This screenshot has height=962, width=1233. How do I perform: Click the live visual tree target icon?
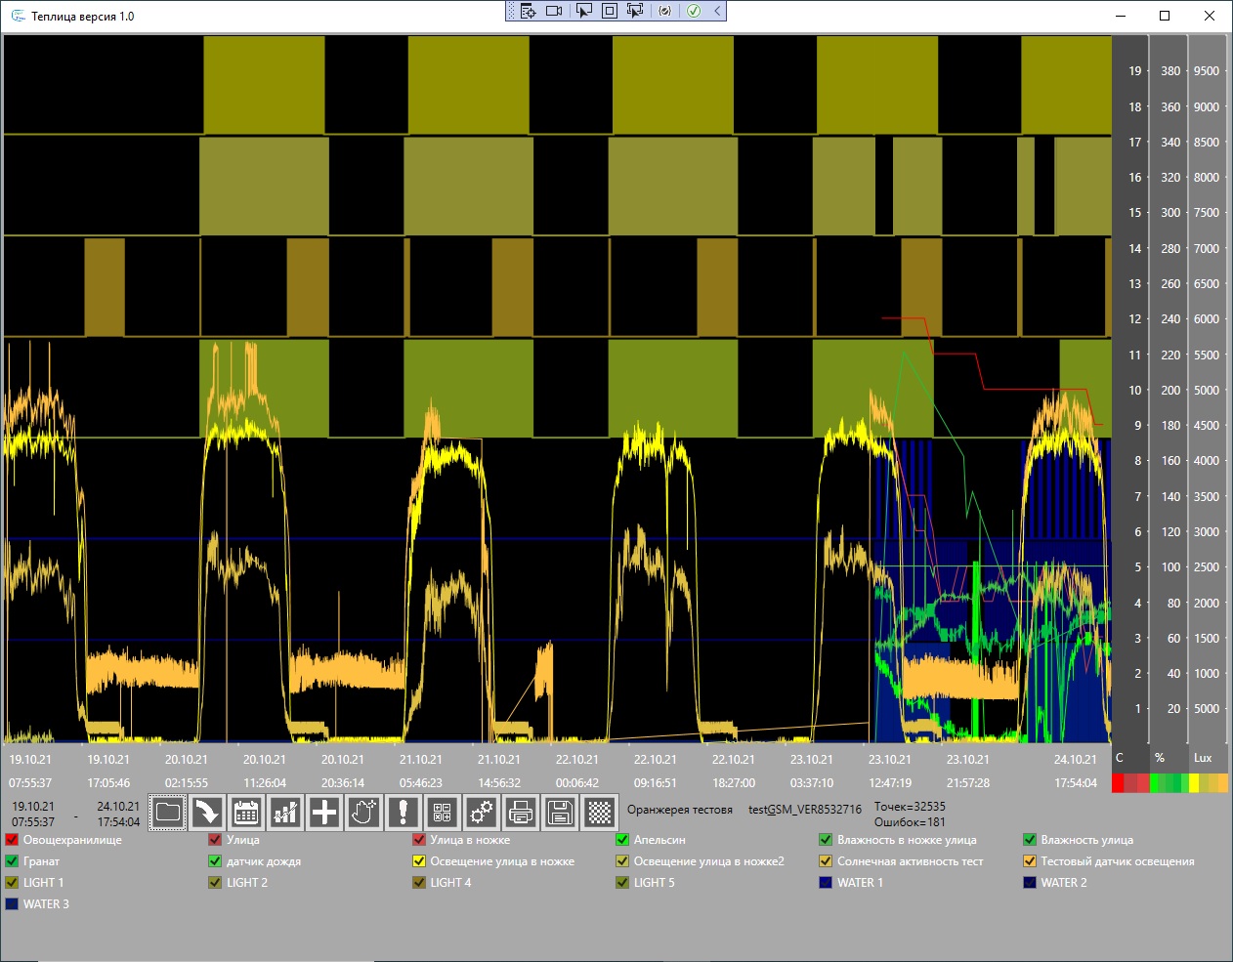(x=528, y=11)
